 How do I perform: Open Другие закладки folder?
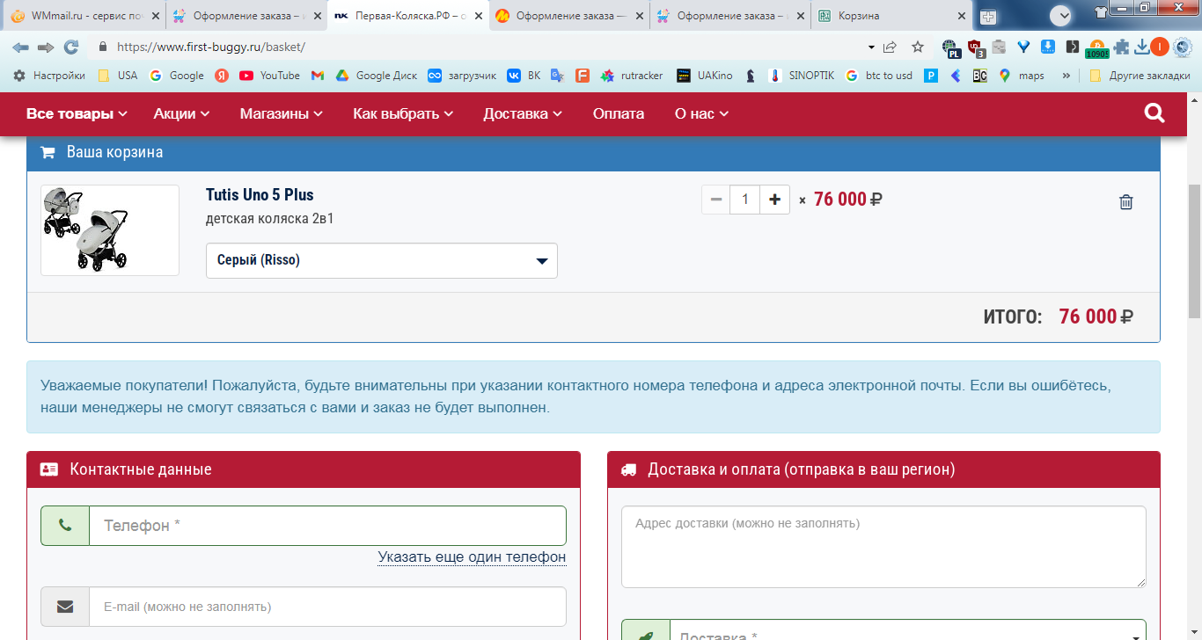point(1140,76)
